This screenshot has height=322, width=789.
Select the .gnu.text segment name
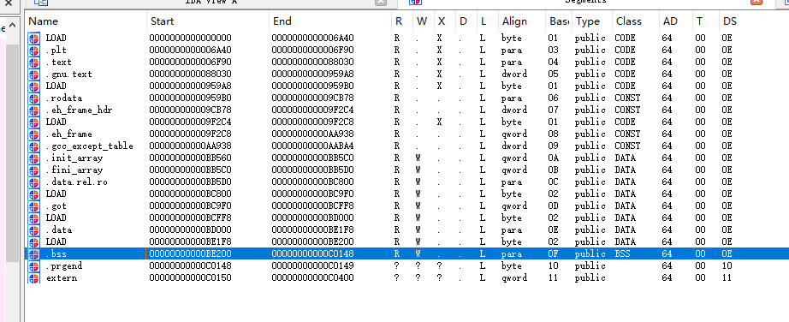pos(69,74)
